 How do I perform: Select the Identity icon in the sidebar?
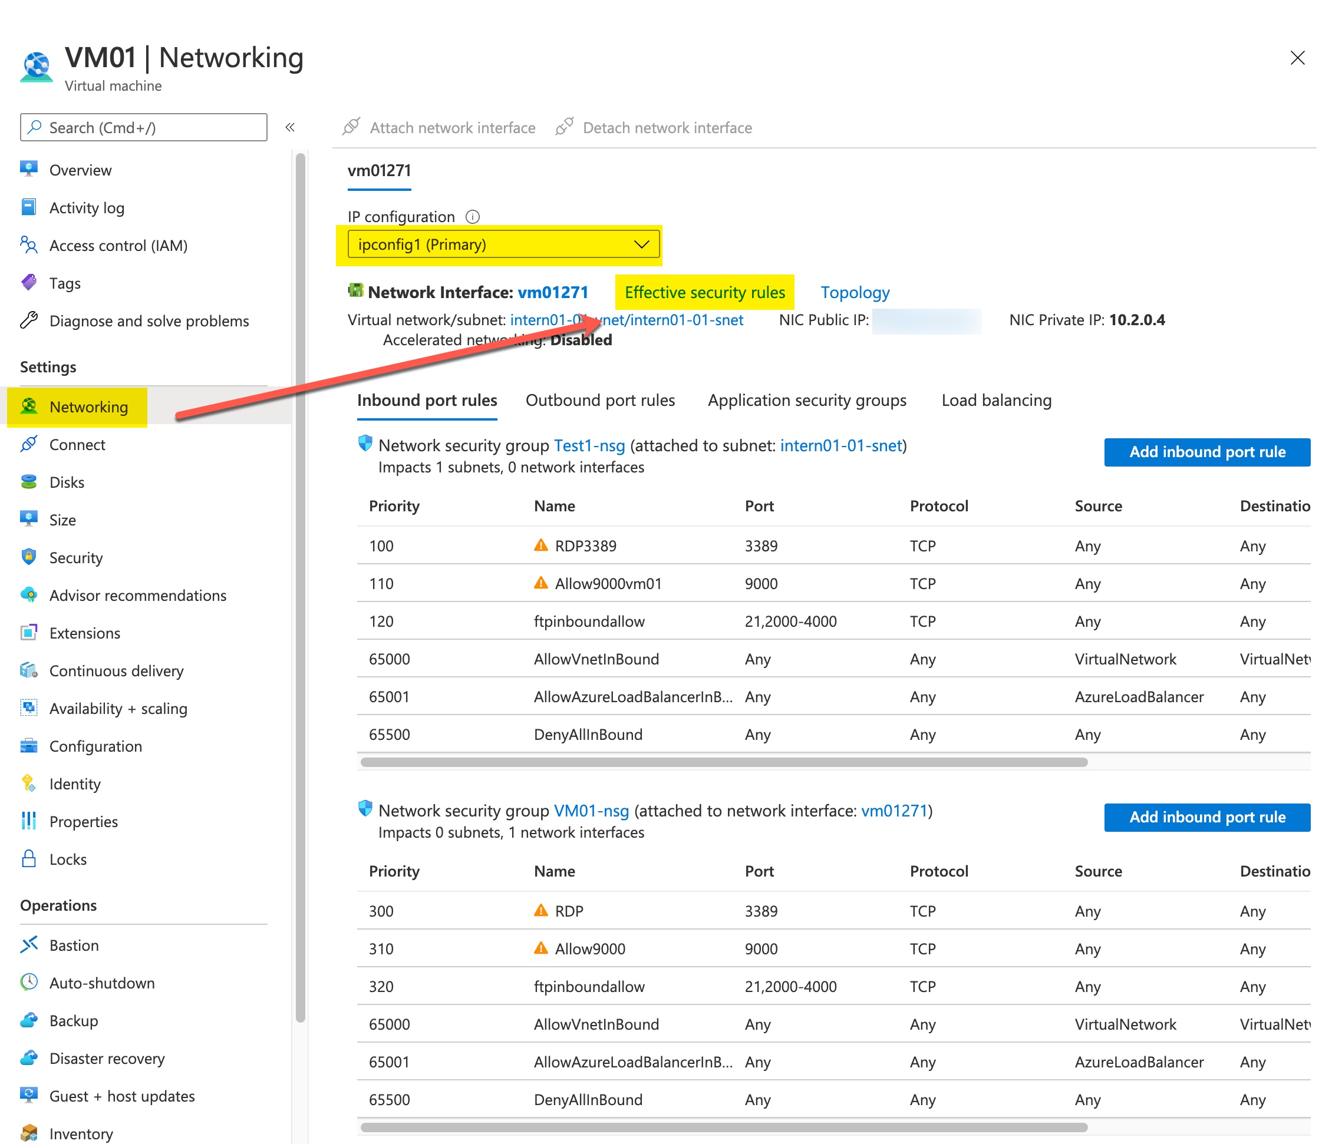[29, 783]
